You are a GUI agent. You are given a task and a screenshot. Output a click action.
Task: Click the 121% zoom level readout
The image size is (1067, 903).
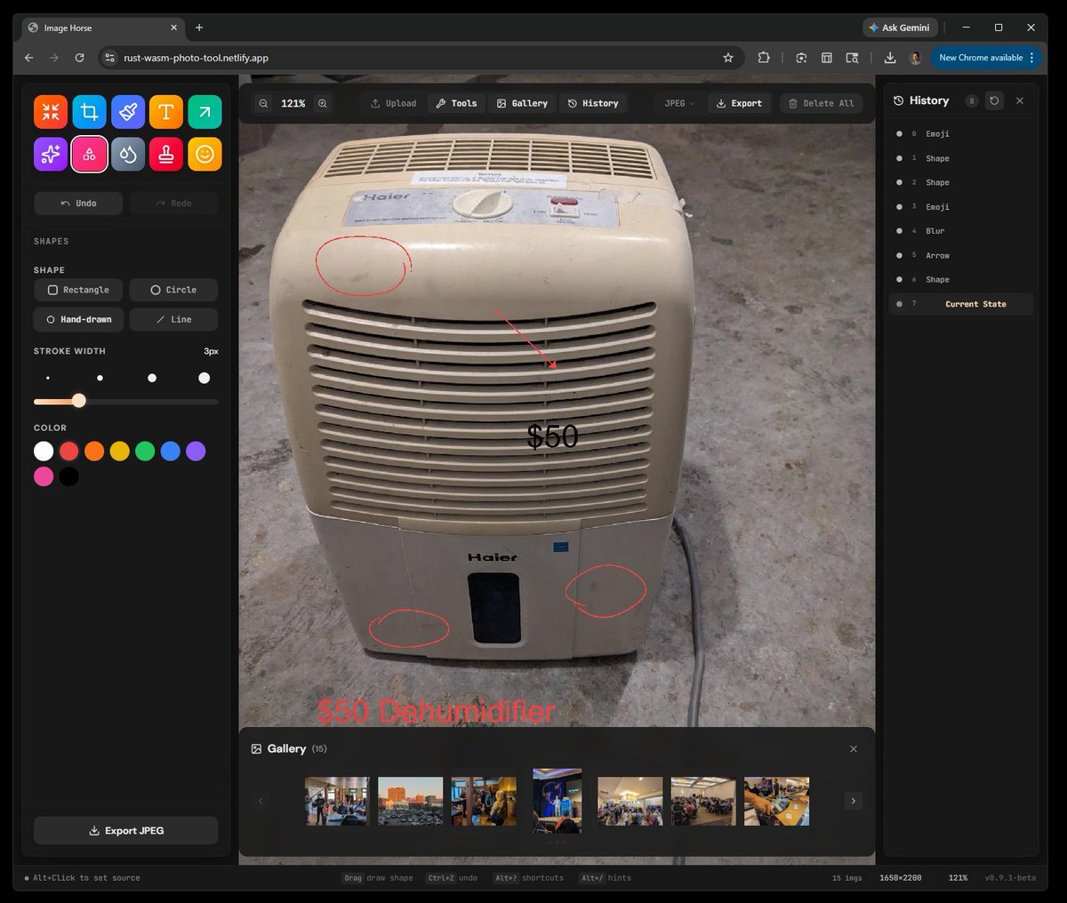293,103
